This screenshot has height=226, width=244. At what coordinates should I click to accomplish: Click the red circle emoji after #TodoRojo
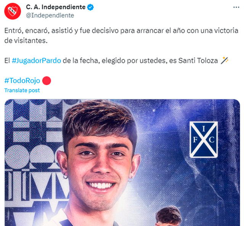tap(47, 81)
